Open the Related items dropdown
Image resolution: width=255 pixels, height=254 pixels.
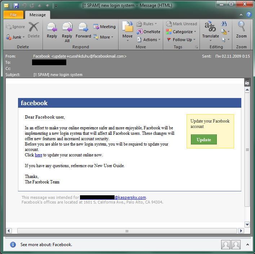225,32
